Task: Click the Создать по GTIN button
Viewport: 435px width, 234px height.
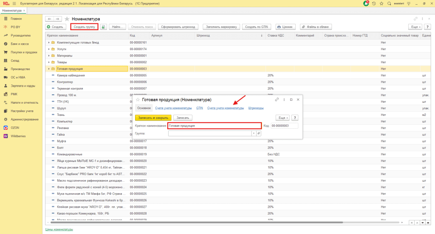Action: (257, 27)
